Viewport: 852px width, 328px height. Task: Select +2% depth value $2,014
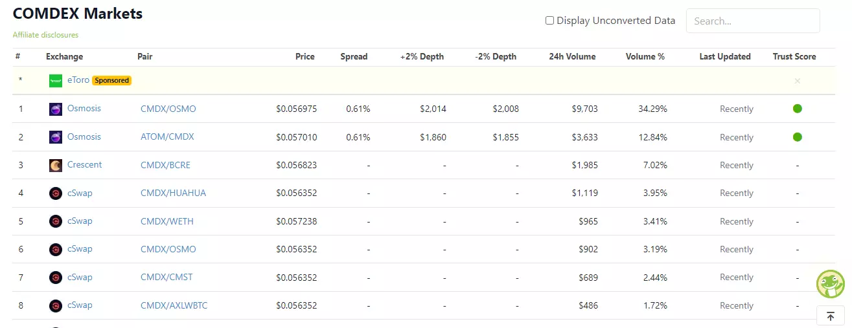click(433, 109)
